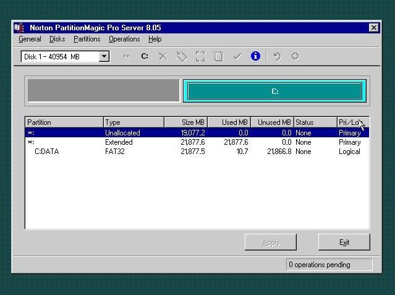Close the PartitionMagic window
The image size is (395, 295).
[374, 27]
